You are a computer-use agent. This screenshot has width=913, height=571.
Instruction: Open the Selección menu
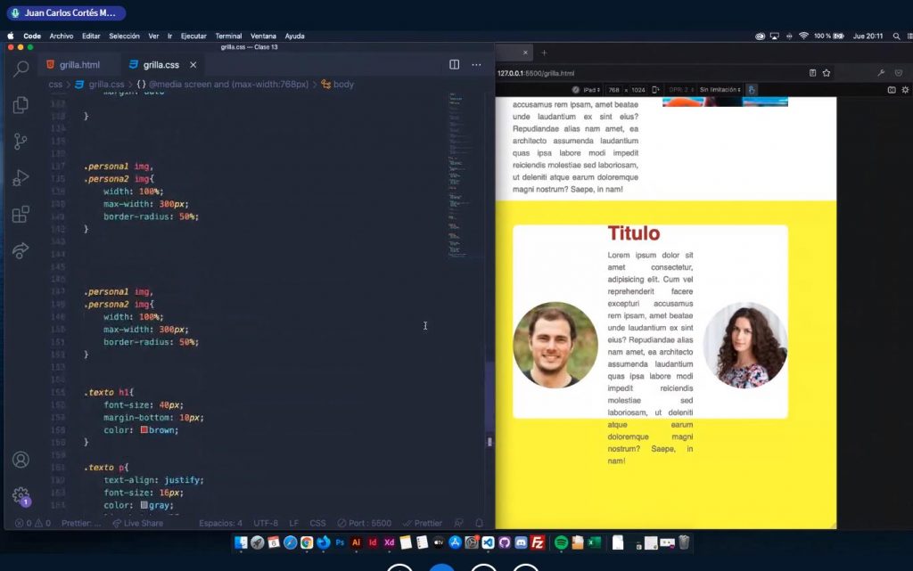124,36
